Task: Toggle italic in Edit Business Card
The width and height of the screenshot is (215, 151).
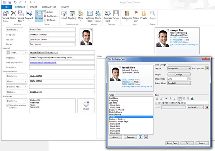Action: pyautogui.click(x=170, y=98)
